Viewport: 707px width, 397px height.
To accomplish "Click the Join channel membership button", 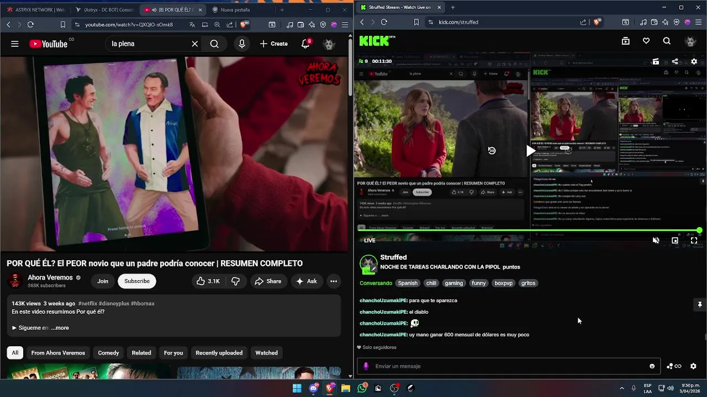I will coord(103,281).
